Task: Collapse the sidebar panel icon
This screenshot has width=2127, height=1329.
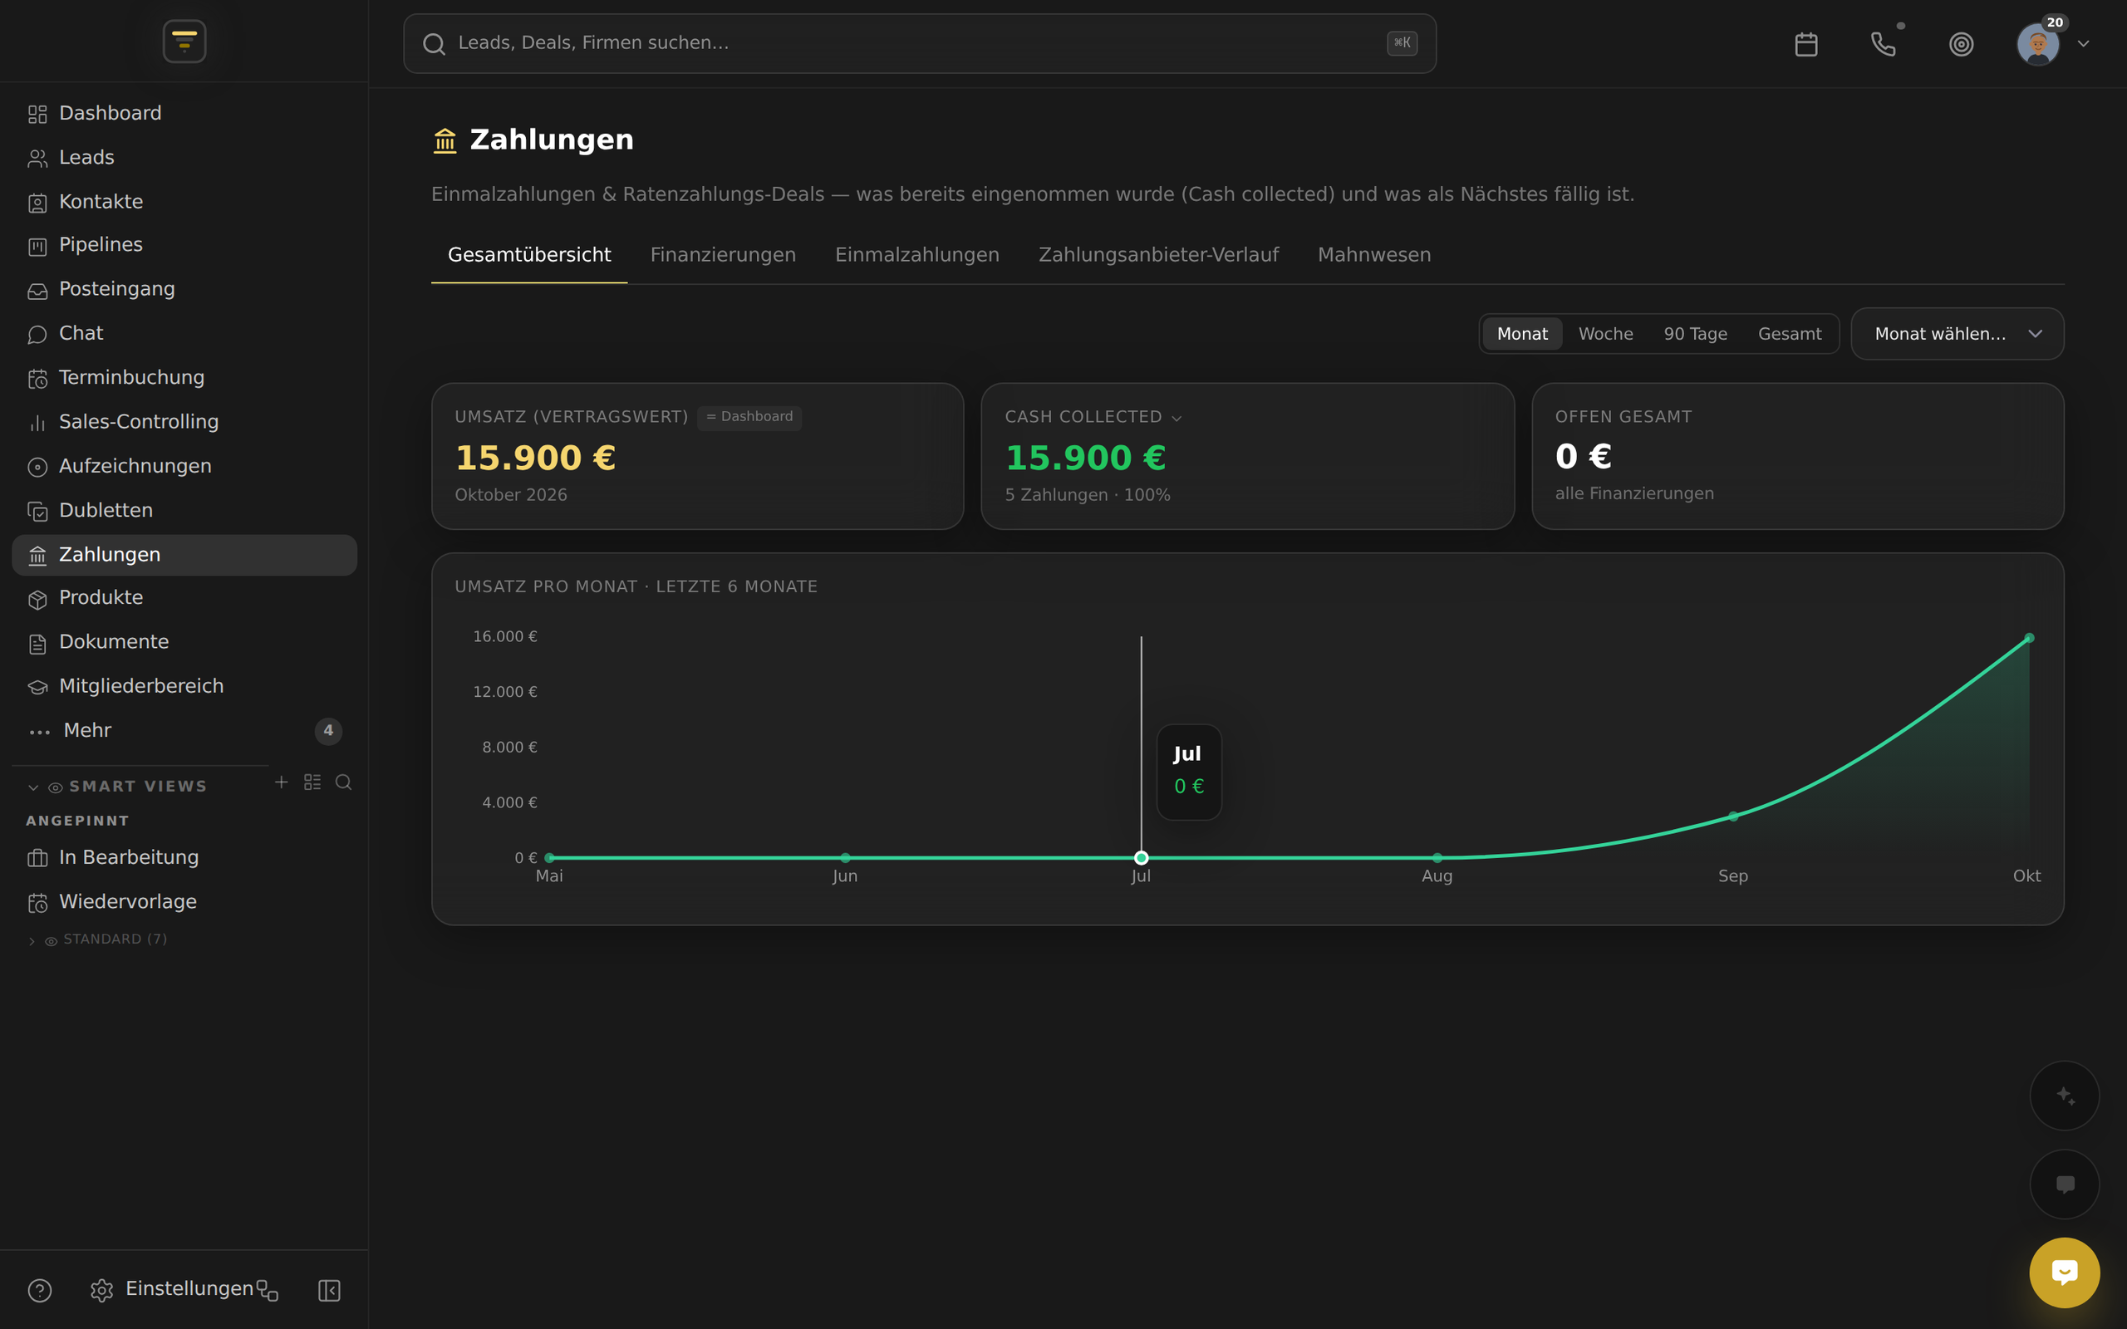Action: point(329,1290)
